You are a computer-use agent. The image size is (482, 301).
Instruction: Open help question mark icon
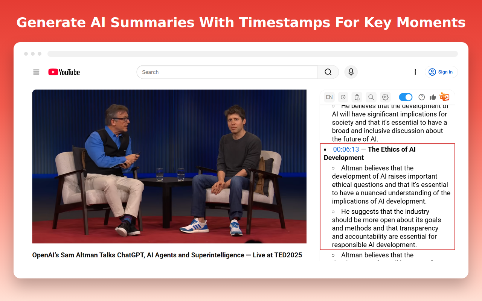click(422, 97)
